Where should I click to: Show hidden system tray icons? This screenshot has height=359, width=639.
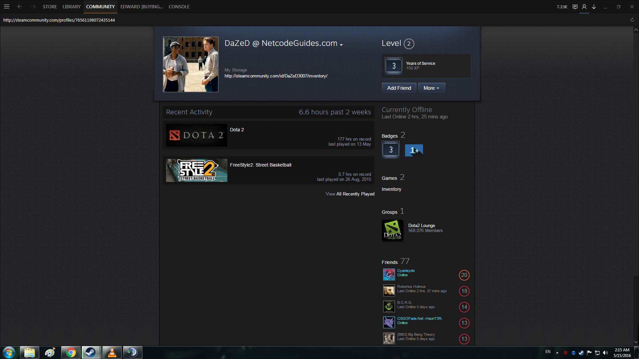[557, 353]
